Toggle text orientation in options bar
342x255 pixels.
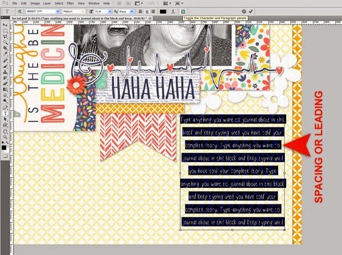pyautogui.click(x=19, y=10)
